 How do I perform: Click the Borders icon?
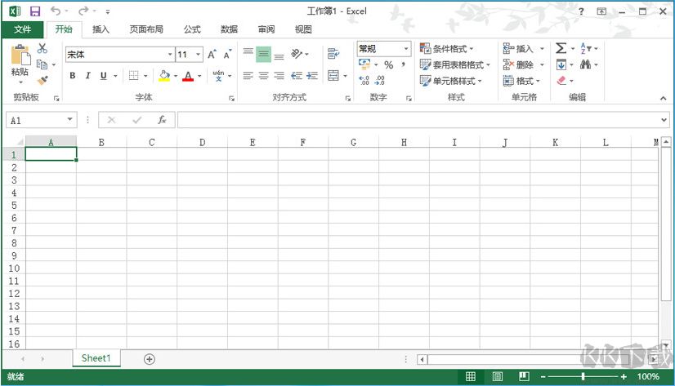(x=134, y=76)
